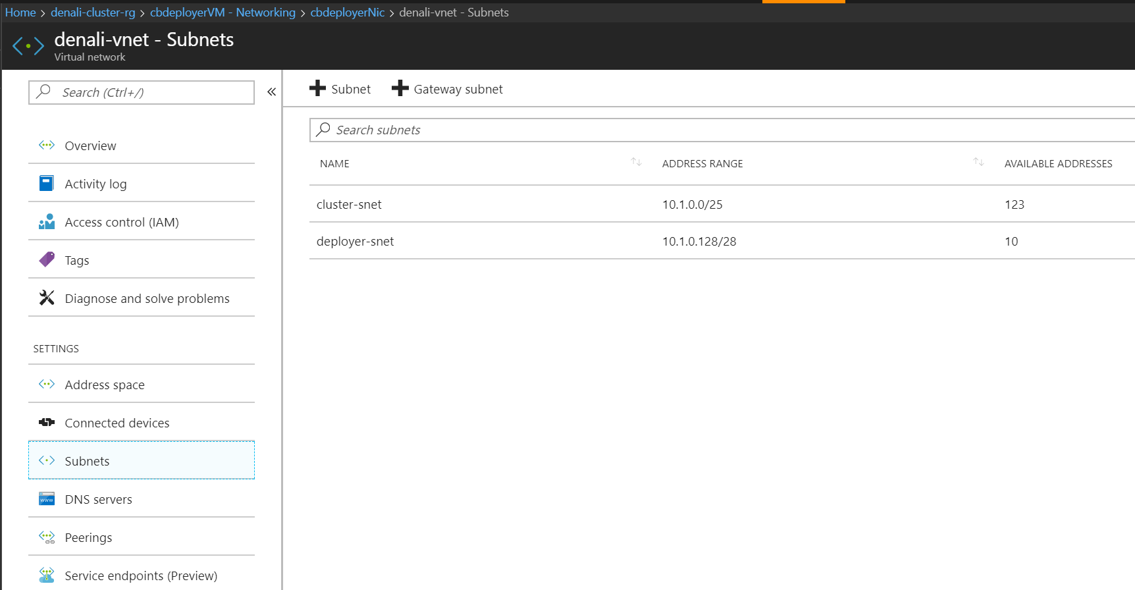The width and height of the screenshot is (1135, 590).
Task: Focus the Search subnets field
Action: [x=722, y=130]
